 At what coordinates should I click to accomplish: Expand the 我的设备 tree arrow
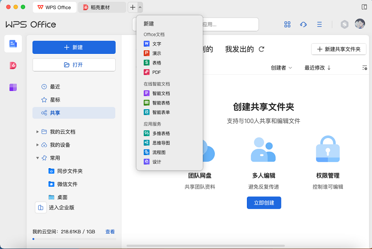point(37,145)
